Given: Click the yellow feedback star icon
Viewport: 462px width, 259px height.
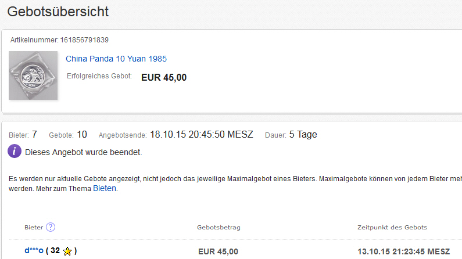Looking at the screenshot, I should click(x=67, y=251).
